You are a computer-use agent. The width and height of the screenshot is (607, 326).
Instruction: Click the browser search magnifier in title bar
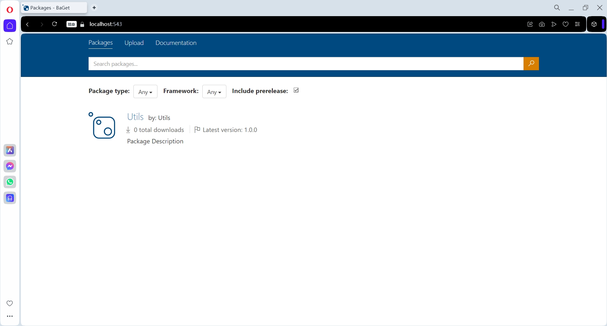pyautogui.click(x=557, y=8)
